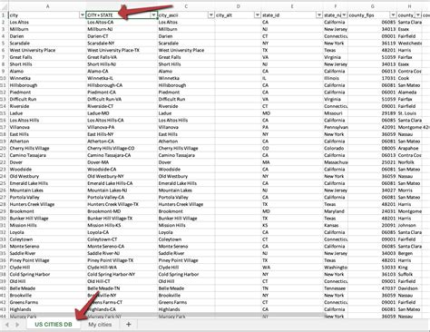Open the city_alt column filter dropdown
Screen dimensions: 430x332
click(x=258, y=15)
